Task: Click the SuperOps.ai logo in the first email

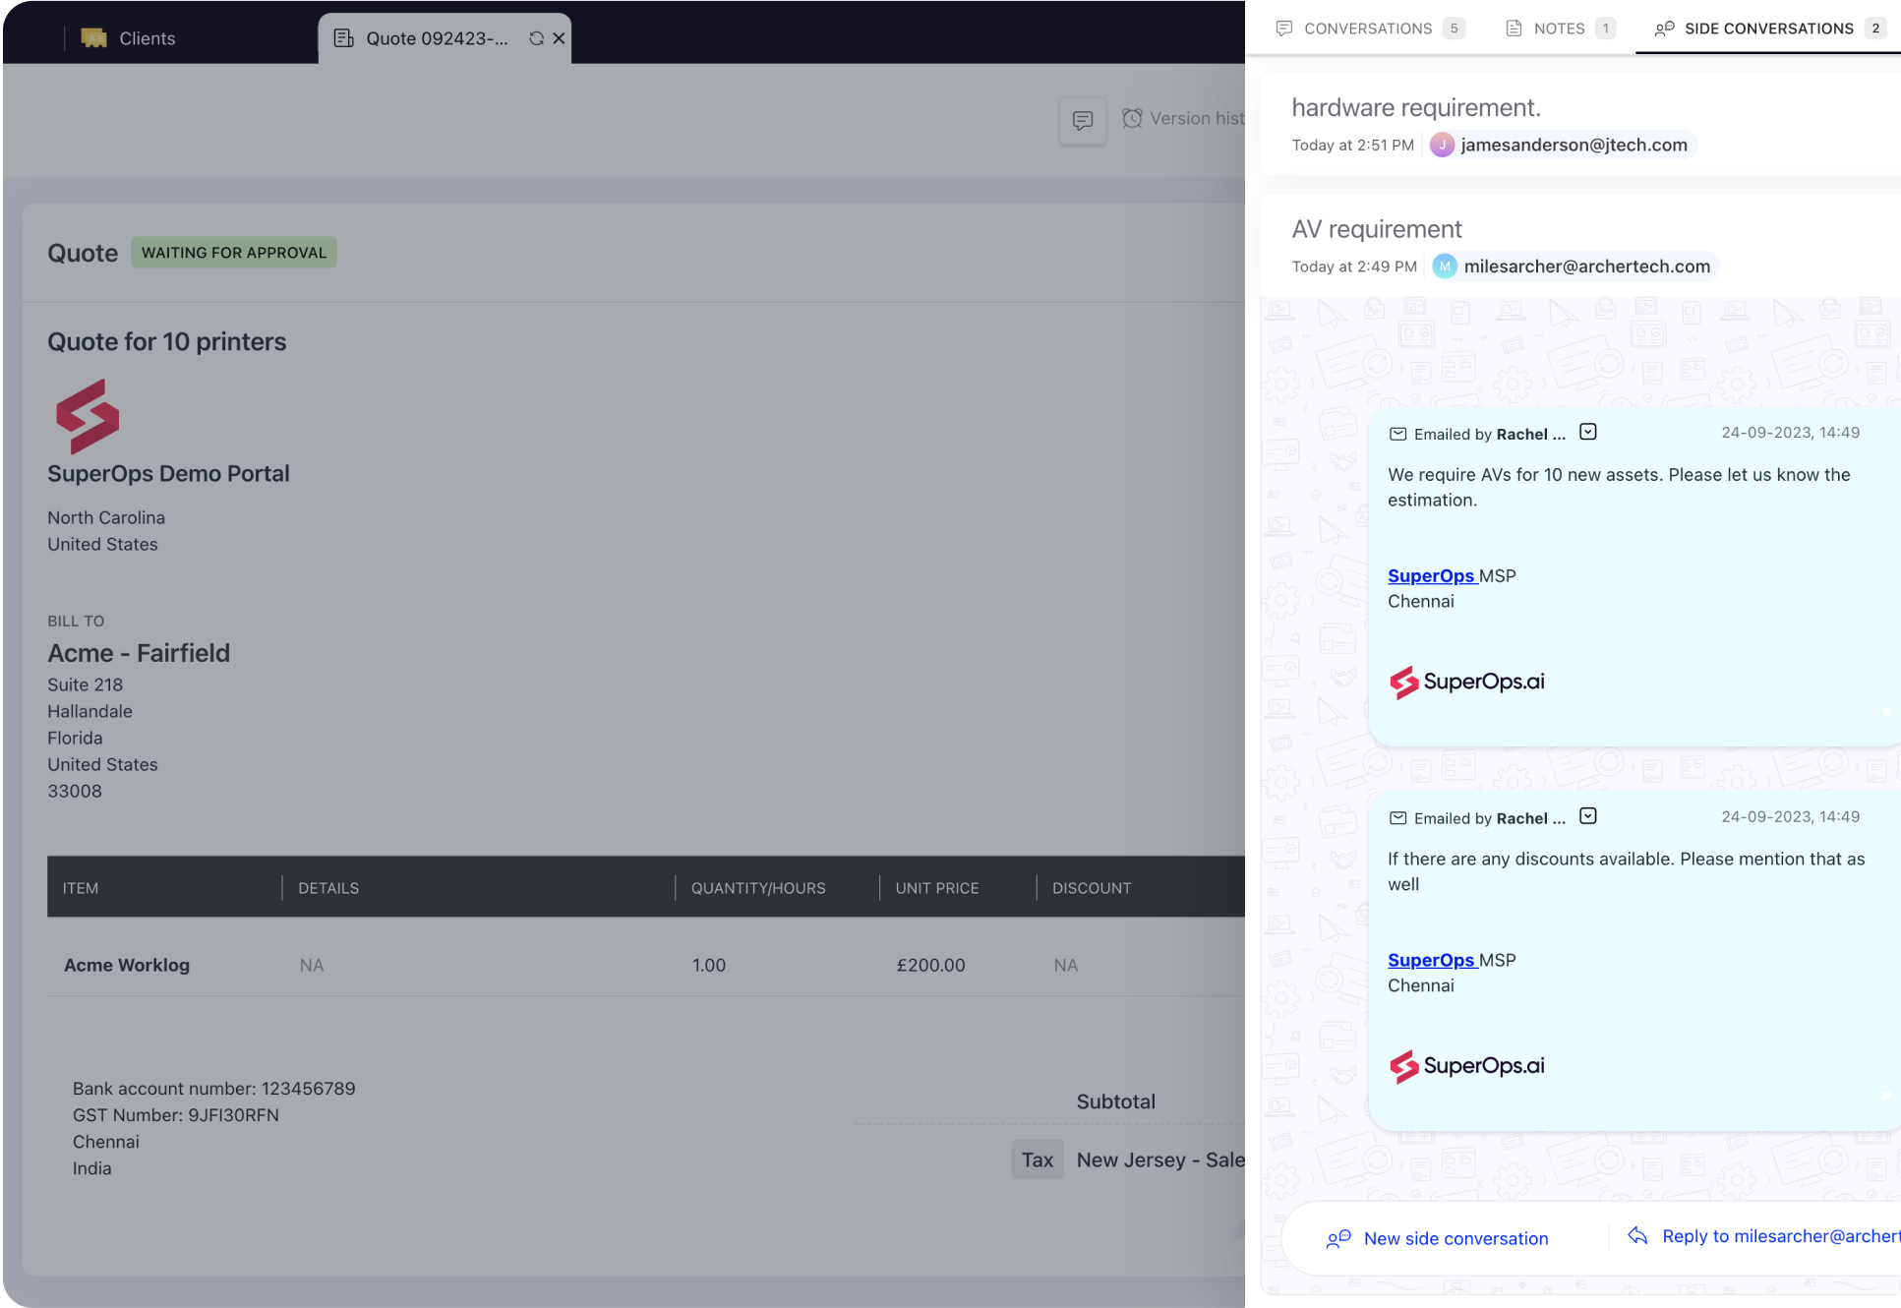Action: [1465, 681]
